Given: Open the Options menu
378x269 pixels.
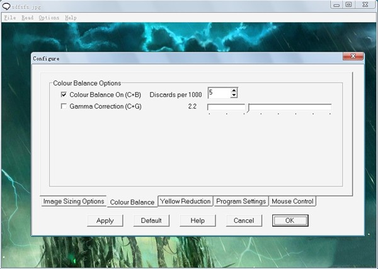Looking at the screenshot, I should point(49,18).
